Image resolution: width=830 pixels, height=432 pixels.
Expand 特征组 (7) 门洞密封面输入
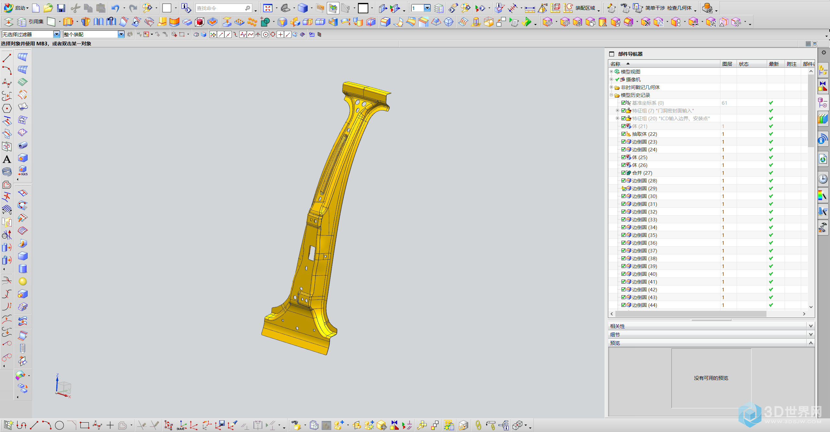tap(617, 111)
